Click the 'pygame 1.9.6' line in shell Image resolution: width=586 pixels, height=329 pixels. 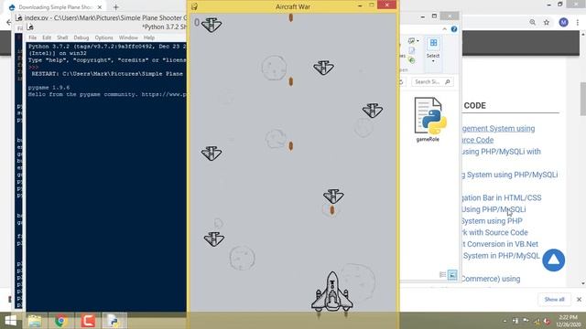click(49, 88)
